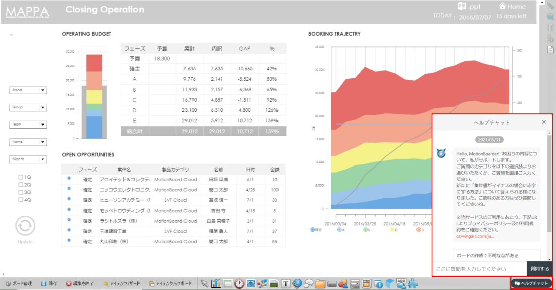The image size is (556, 290).
Task: Tick the 3Q quarter checkbox
Action: point(21,192)
